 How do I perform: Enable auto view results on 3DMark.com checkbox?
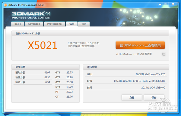[164, 54]
